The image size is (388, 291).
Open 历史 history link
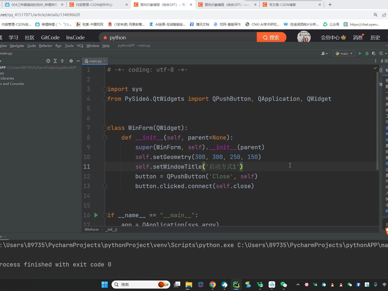coord(375,38)
